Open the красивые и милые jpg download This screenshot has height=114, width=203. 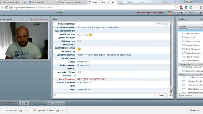pos(47,111)
